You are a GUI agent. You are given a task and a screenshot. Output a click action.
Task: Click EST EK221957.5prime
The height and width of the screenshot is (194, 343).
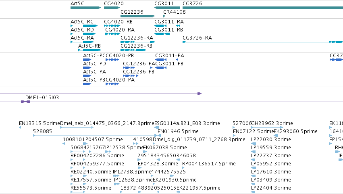click(198, 188)
